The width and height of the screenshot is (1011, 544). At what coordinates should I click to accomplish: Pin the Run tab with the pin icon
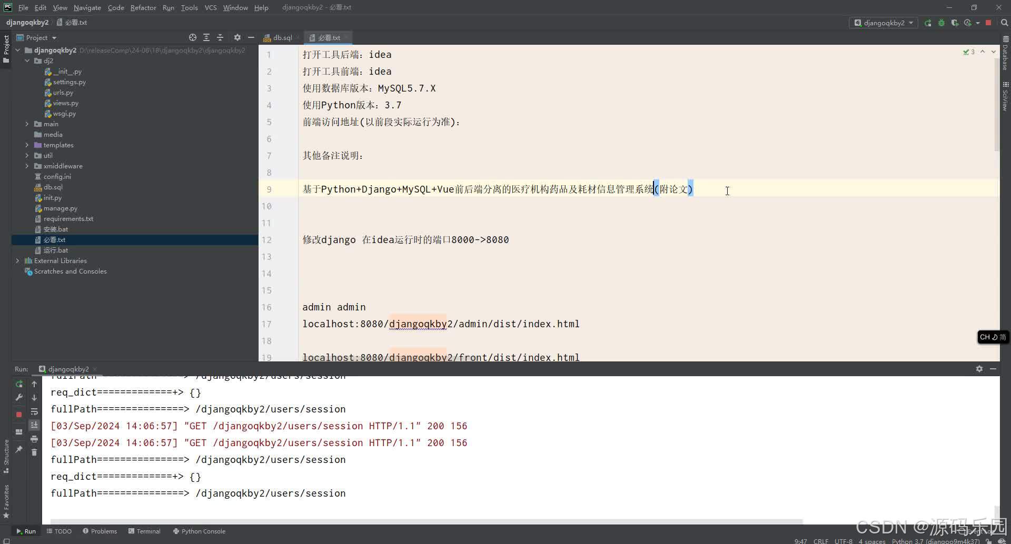click(x=19, y=450)
